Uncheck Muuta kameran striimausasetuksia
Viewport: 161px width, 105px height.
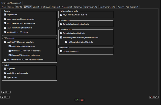point(5,19)
